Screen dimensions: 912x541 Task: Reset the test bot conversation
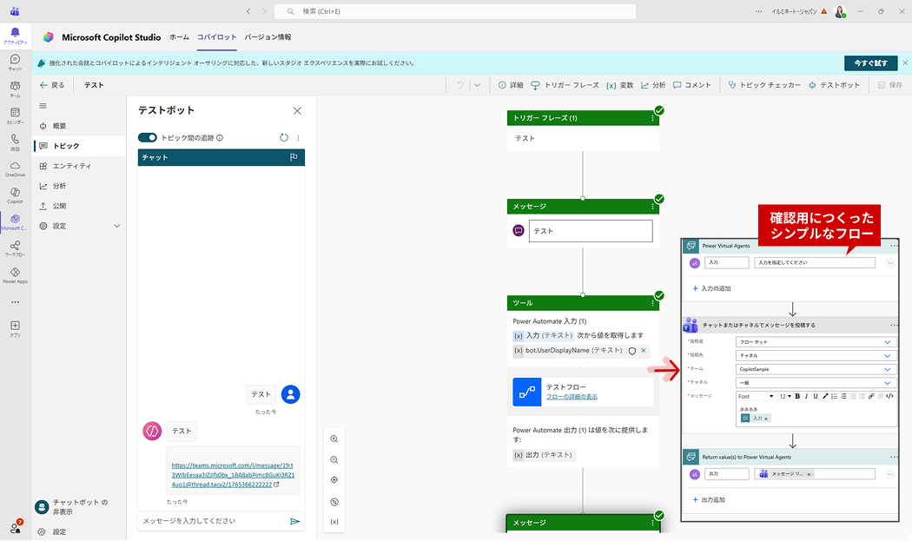point(284,137)
